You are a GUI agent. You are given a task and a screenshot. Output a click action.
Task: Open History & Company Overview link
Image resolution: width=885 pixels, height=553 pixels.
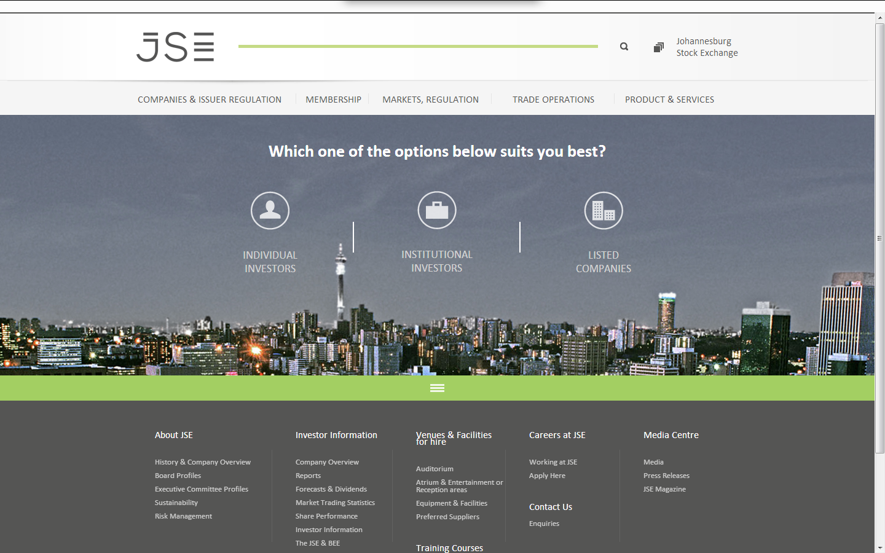click(203, 462)
